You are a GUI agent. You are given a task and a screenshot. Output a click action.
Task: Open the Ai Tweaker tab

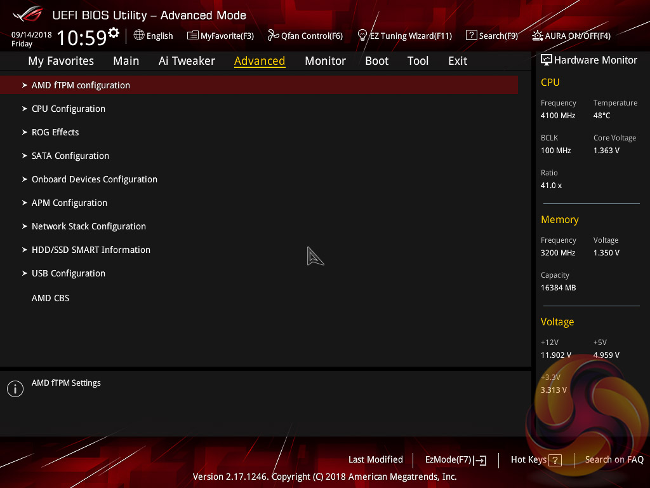click(187, 61)
